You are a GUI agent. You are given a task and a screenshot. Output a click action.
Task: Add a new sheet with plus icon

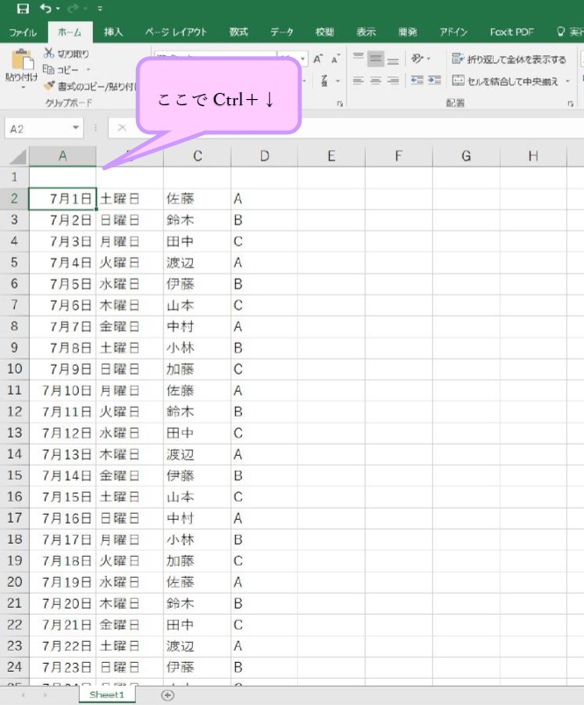[x=167, y=695]
